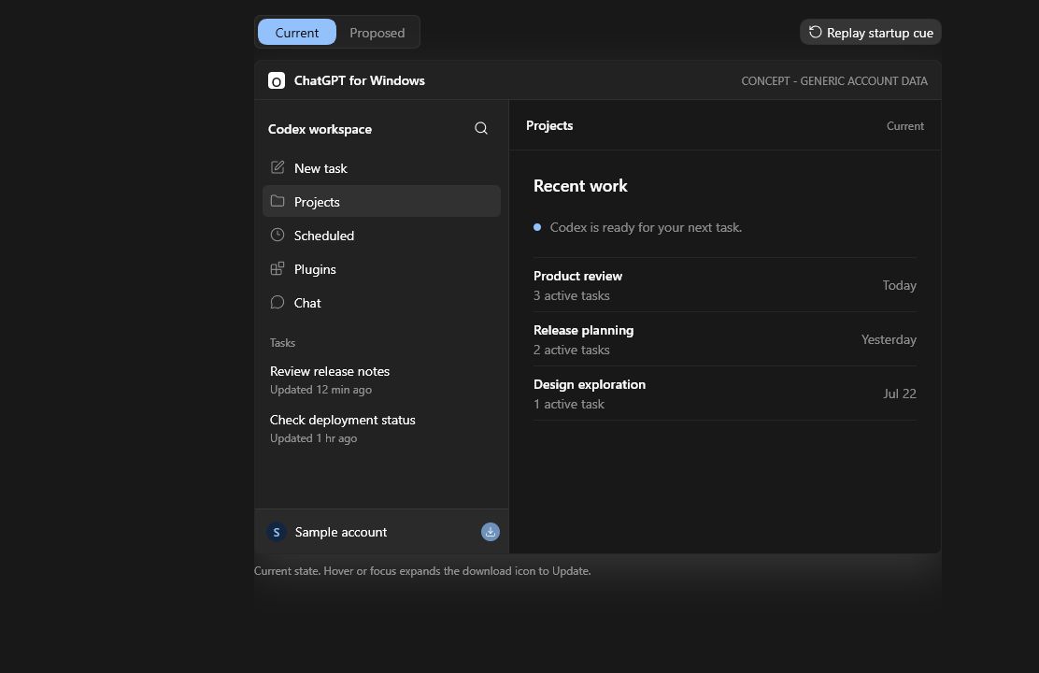Open Scheduled label in sidebar
The height and width of the screenshot is (673, 1039).
(x=324, y=236)
